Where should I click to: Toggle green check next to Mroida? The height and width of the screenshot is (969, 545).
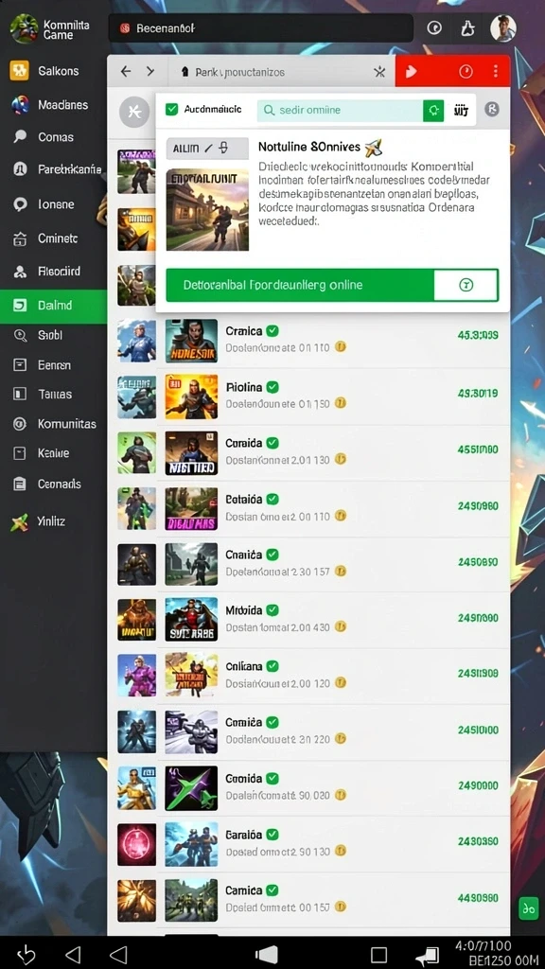[272, 610]
